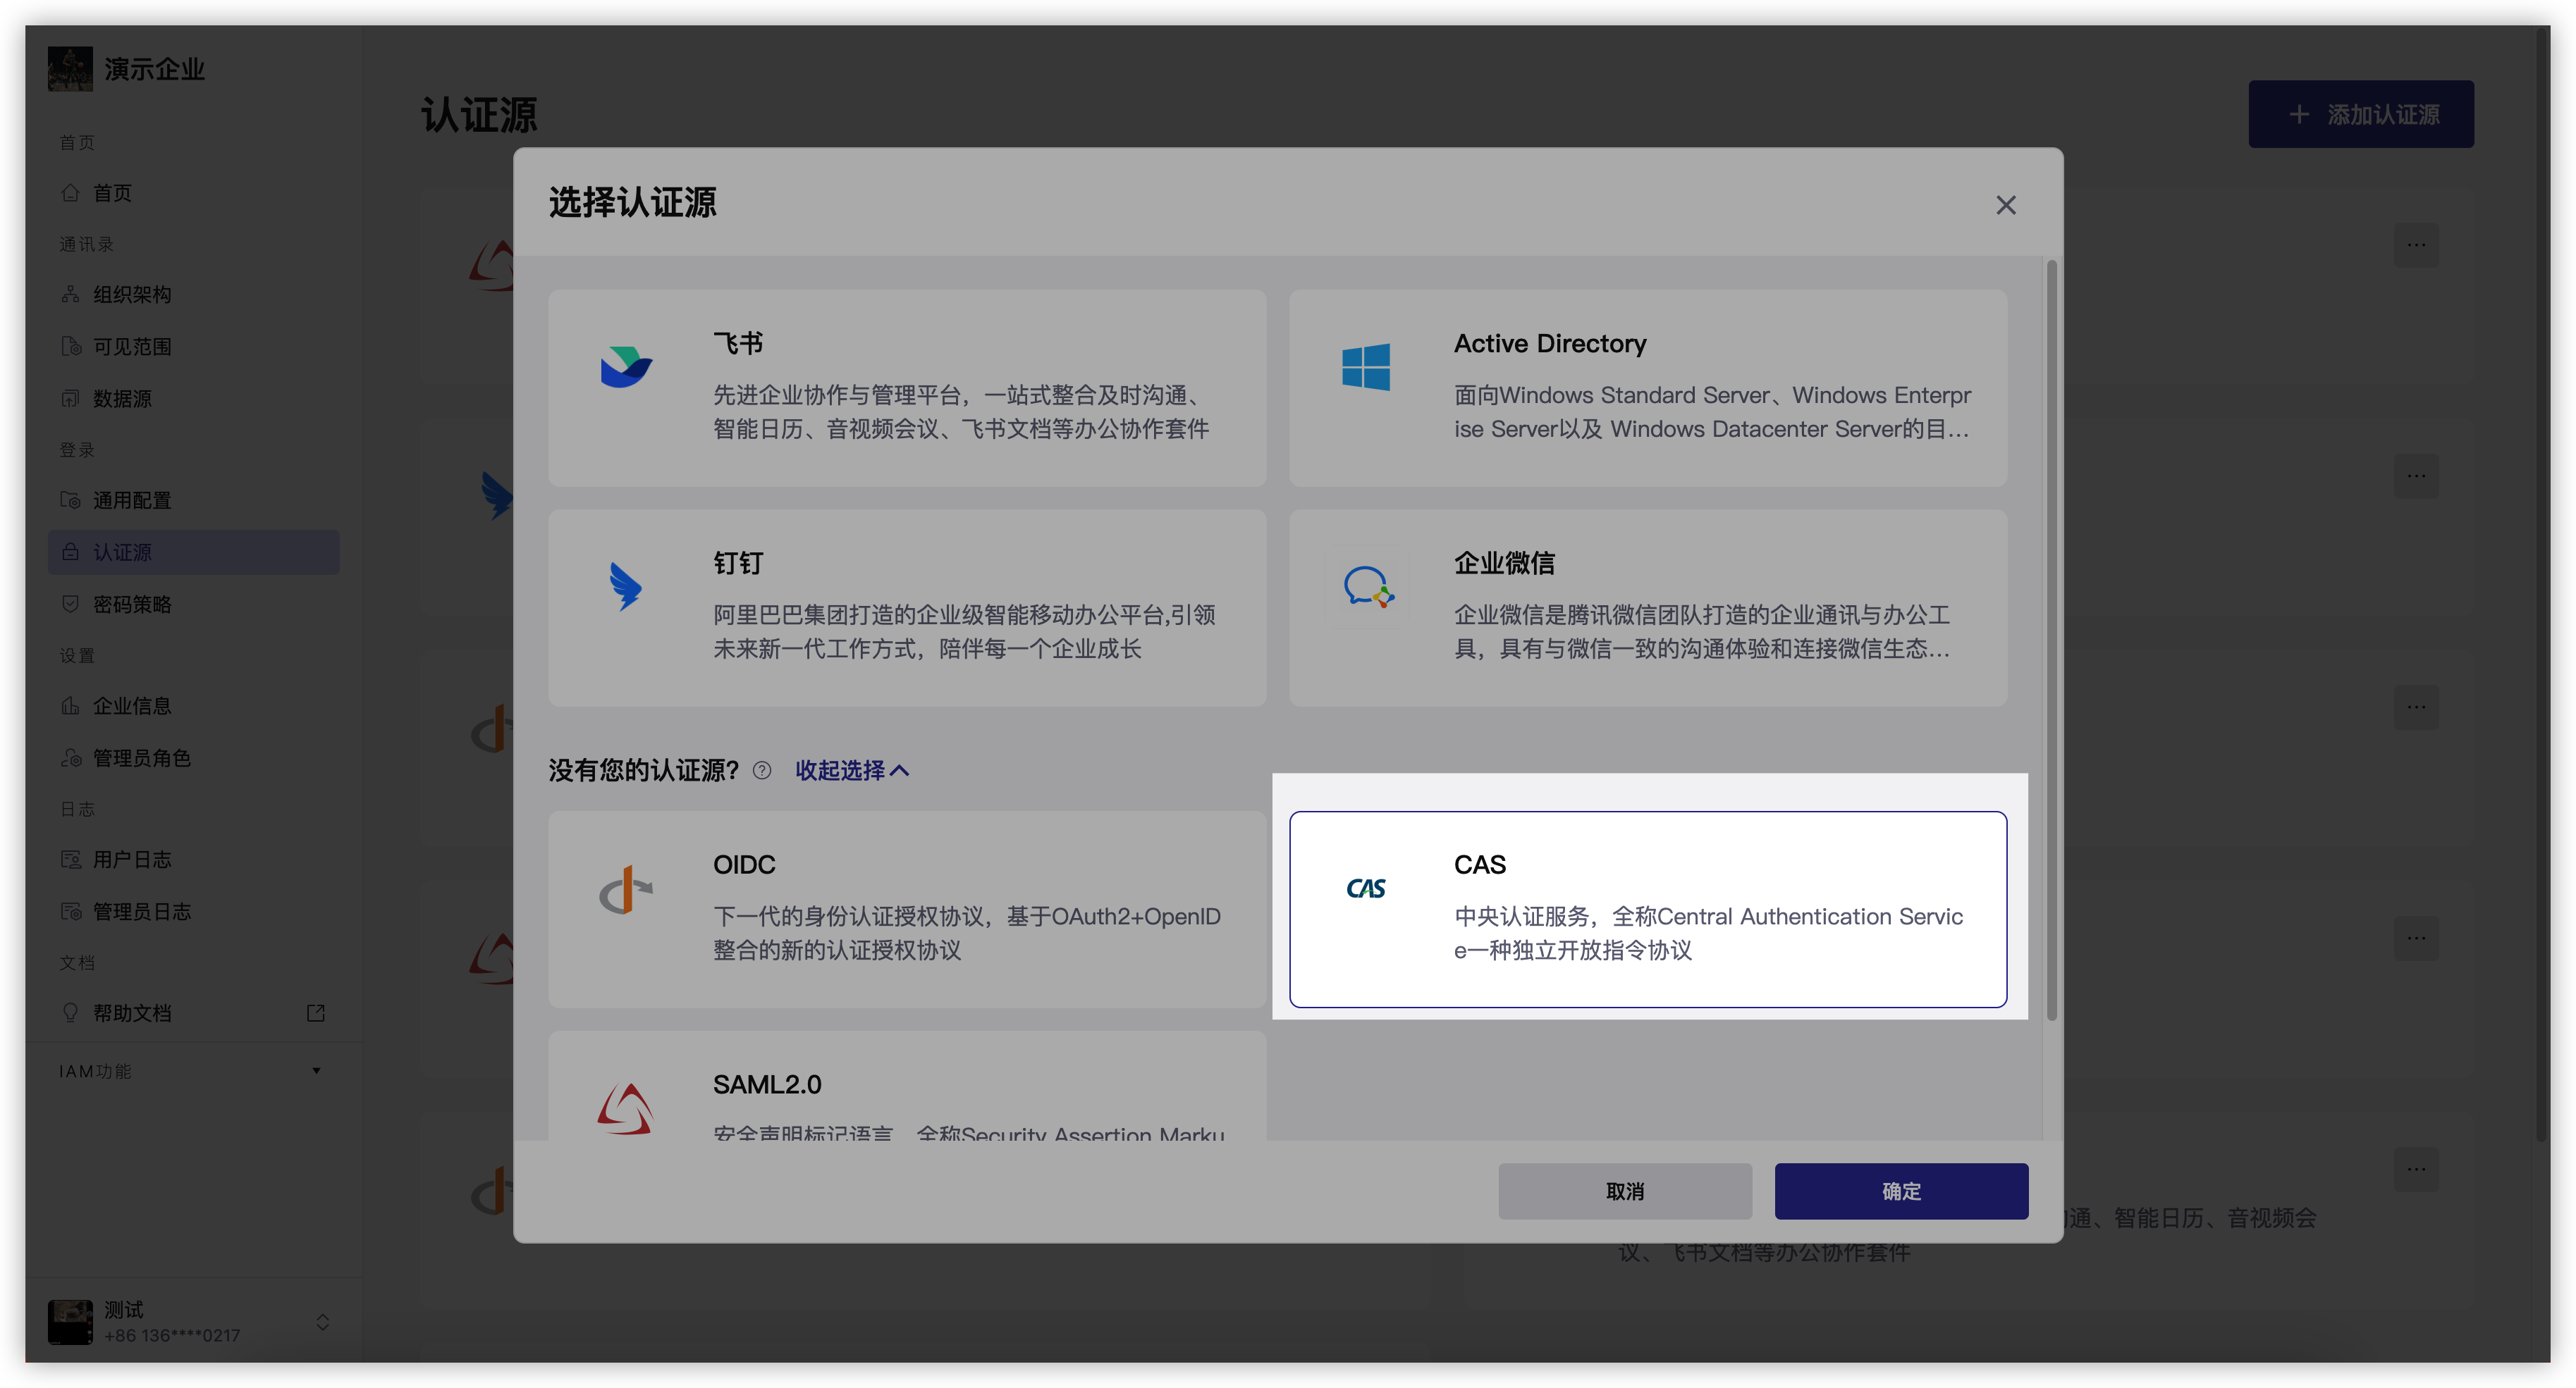Confirm the selection with 确定
Image resolution: width=2576 pixels, height=1388 pixels.
[1901, 1190]
